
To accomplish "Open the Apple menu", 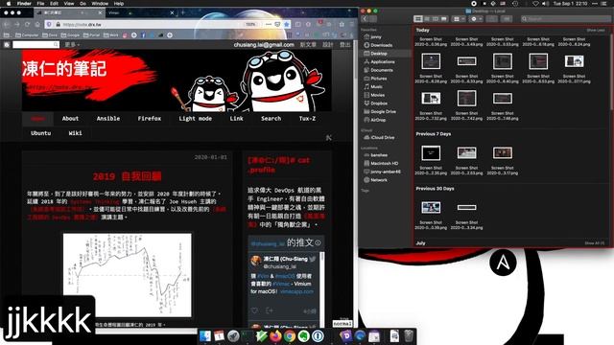I will (x=9, y=4).
